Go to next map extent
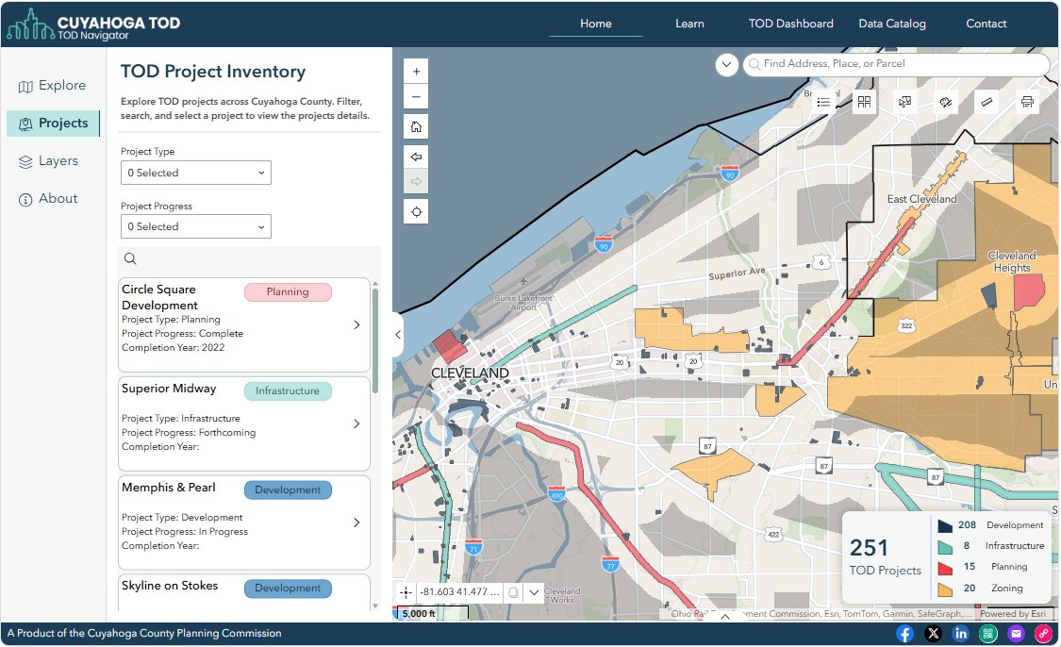This screenshot has width=1061, height=647. (416, 181)
